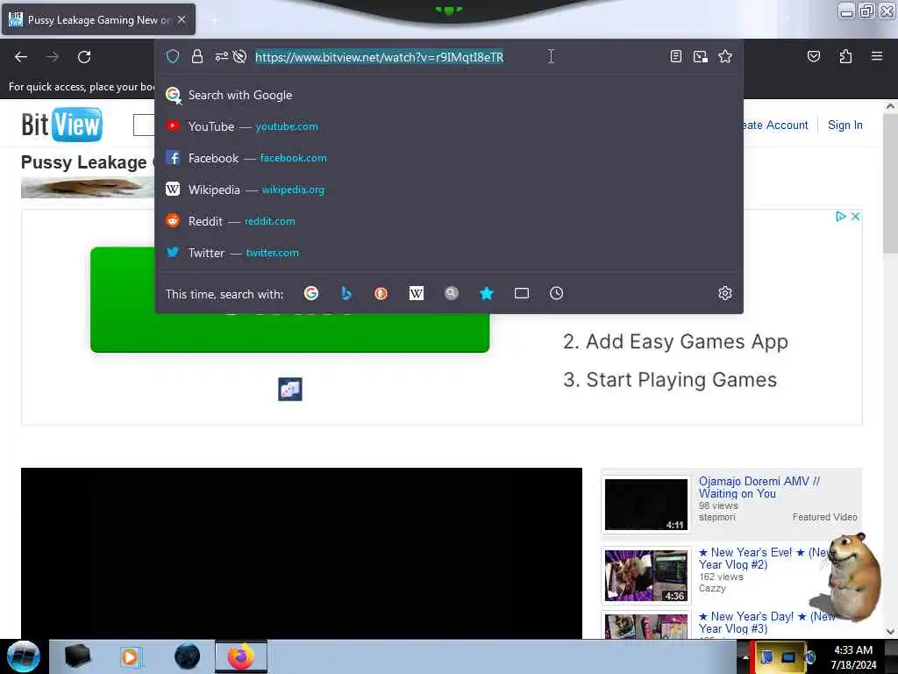Select the YouTube youtube.com suggestion

[x=449, y=126]
